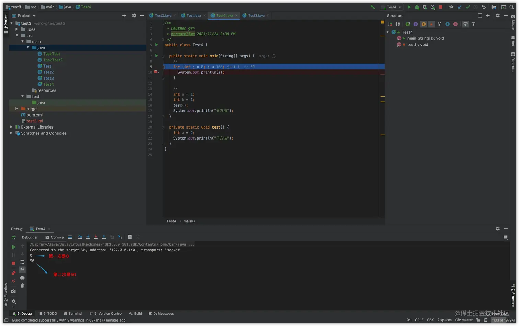This screenshot has width=519, height=326.
Task: Click the Force Step Into red arrow icon
Action: [96, 237]
